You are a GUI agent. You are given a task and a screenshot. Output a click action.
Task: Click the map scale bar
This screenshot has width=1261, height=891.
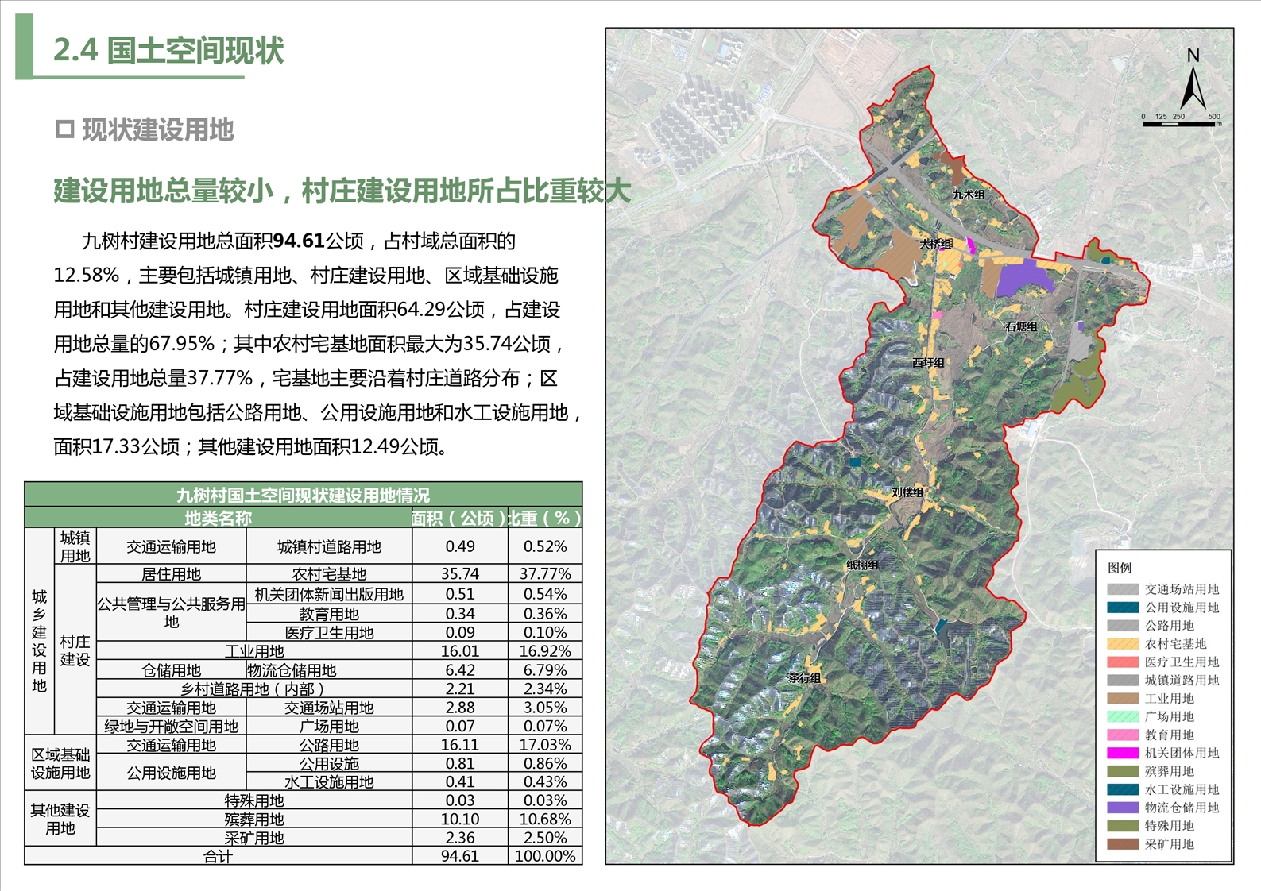click(x=1182, y=121)
